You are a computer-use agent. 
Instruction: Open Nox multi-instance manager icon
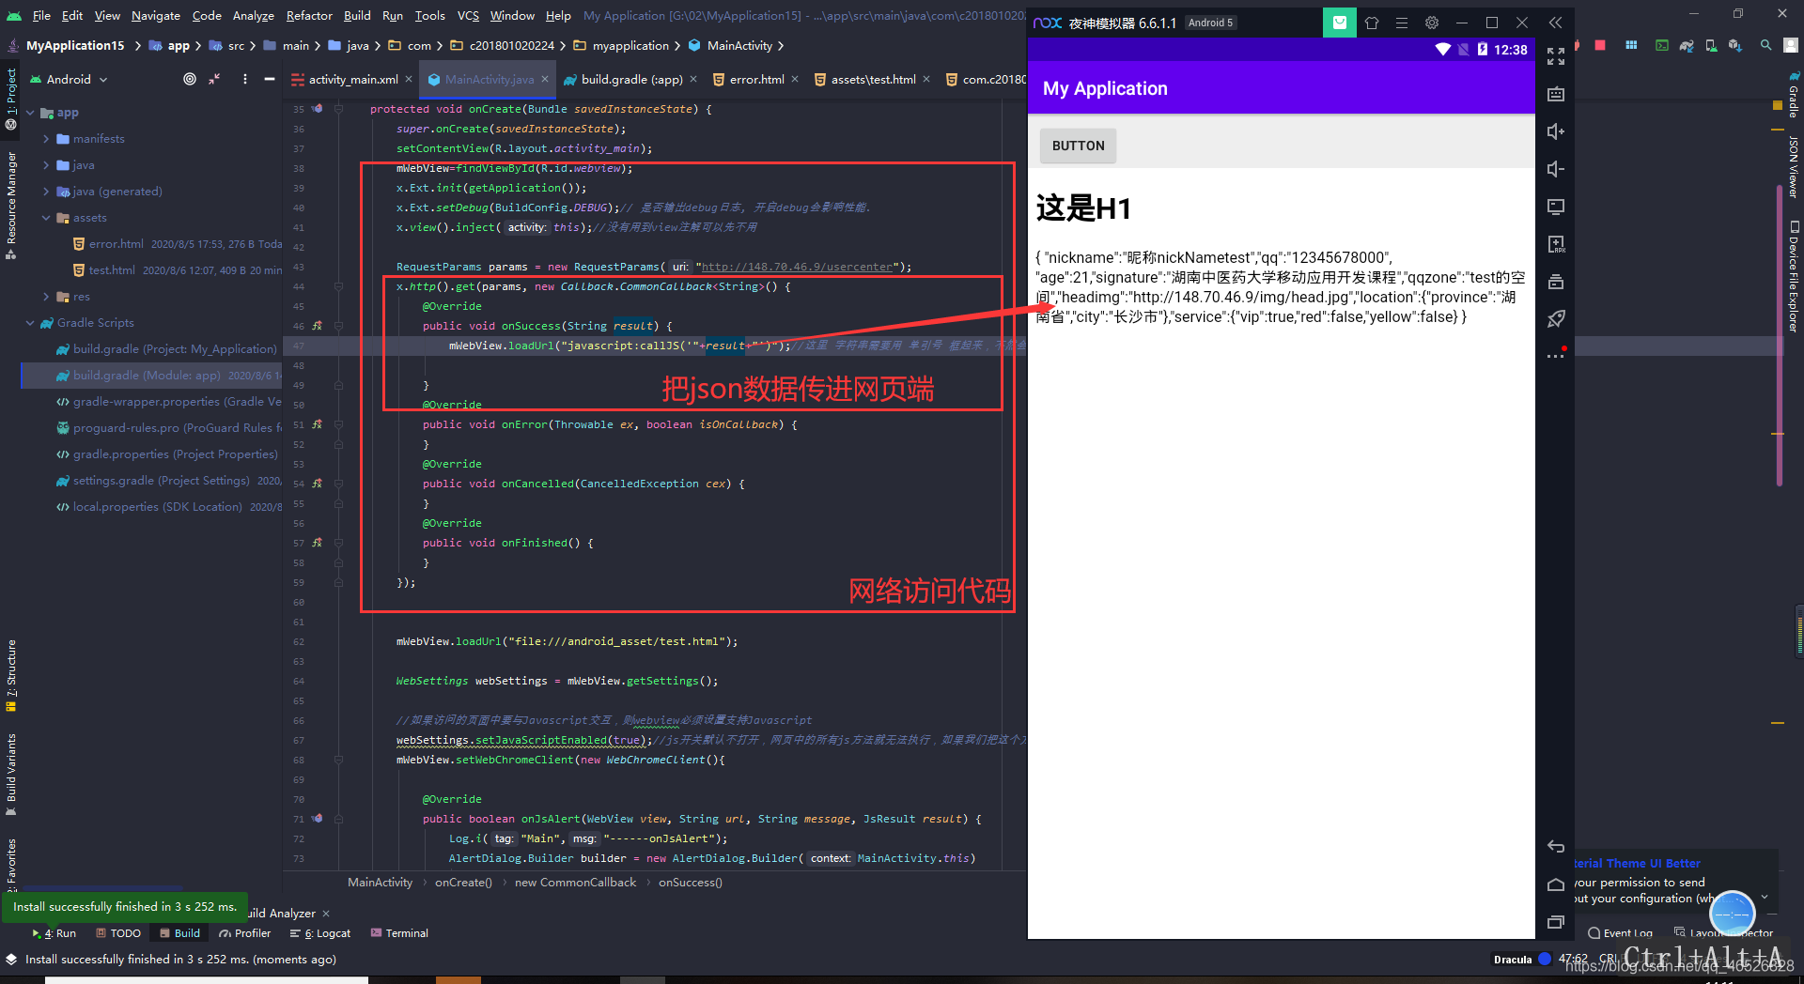pos(1556,282)
